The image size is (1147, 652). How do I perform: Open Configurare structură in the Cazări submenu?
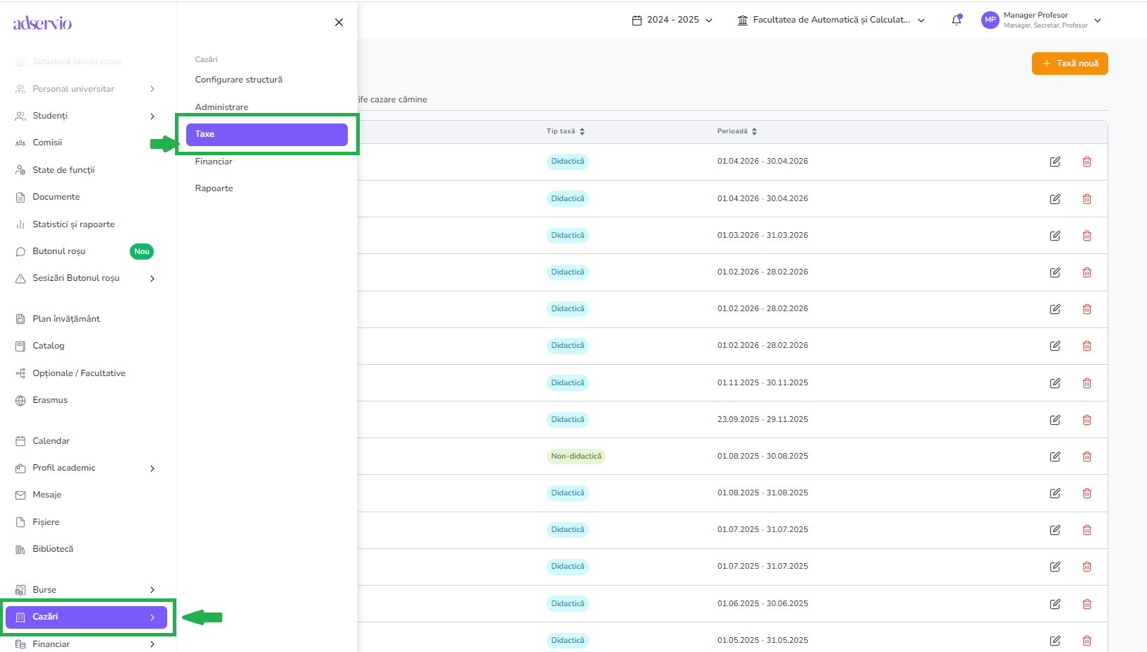[238, 80]
